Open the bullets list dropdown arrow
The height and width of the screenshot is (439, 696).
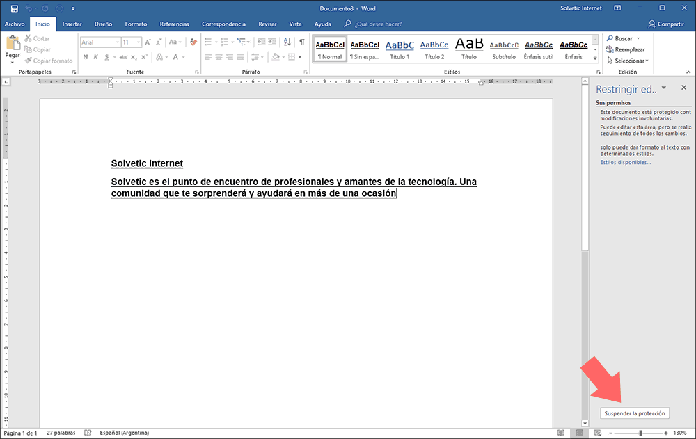tap(216, 42)
